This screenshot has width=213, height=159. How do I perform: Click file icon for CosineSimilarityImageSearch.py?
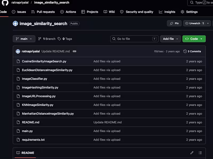[x=18, y=61]
